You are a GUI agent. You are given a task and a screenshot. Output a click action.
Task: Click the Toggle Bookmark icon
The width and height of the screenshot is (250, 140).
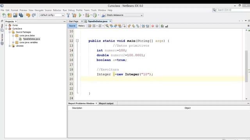tap(138, 26)
